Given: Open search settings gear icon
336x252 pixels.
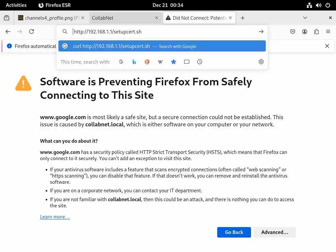Looking at the screenshot, I should [x=261, y=62].
